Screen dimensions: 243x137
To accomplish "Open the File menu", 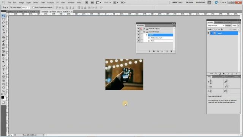I will pos(9,3).
